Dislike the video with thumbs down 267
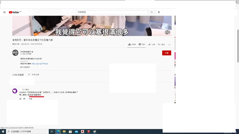Screen dimensions: 239x134 pyautogui.click(x=142, y=44)
